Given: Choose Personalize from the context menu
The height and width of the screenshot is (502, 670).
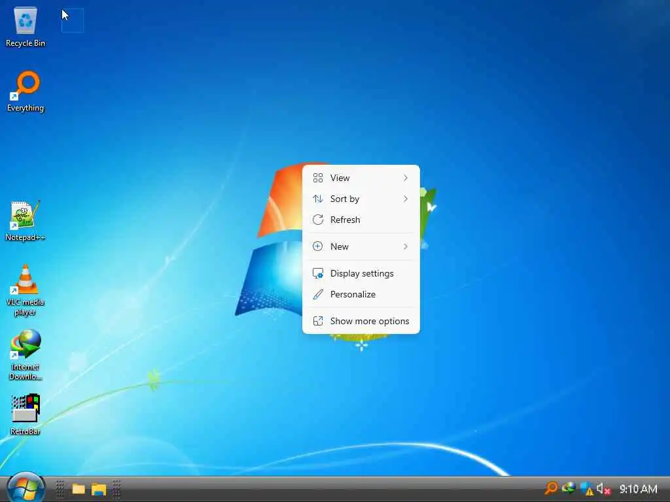Looking at the screenshot, I should [361, 295].
